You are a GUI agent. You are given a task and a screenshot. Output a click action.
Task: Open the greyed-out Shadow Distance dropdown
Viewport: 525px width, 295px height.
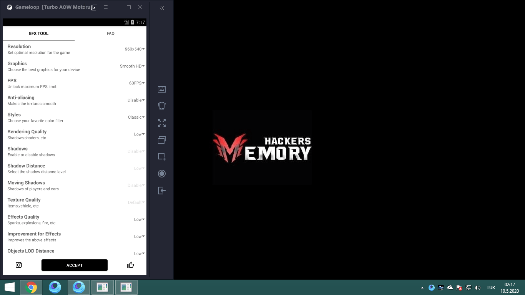[x=139, y=168]
